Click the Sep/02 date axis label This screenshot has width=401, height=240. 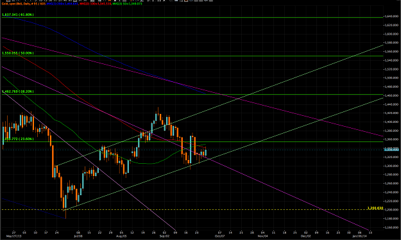[164, 236]
